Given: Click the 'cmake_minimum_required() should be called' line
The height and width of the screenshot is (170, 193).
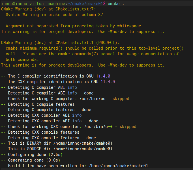Looking at the screenshot, I should pyautogui.click(x=95, y=48).
